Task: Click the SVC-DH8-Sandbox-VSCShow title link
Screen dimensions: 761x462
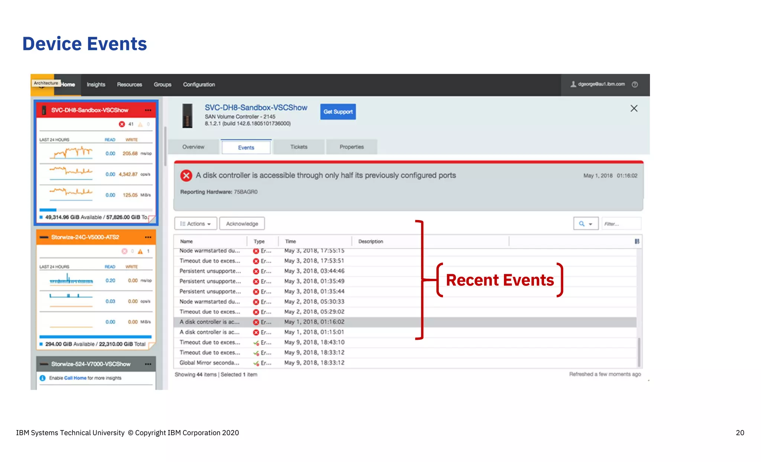Action: coord(256,107)
